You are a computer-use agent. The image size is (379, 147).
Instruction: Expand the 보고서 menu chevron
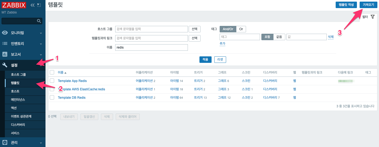[x=41, y=54]
